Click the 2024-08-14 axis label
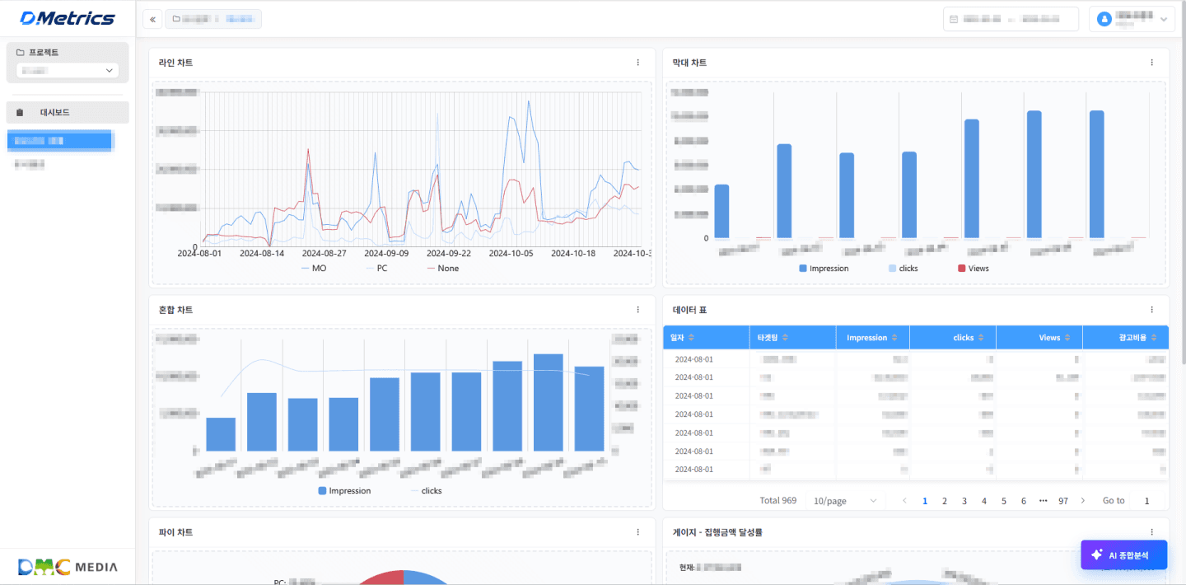This screenshot has width=1186, height=585. [262, 254]
